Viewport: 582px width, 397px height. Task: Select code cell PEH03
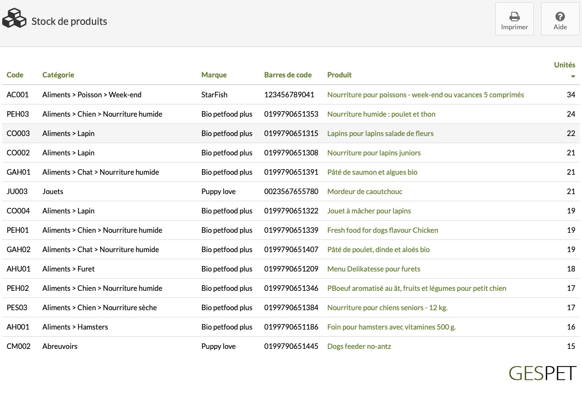point(18,114)
